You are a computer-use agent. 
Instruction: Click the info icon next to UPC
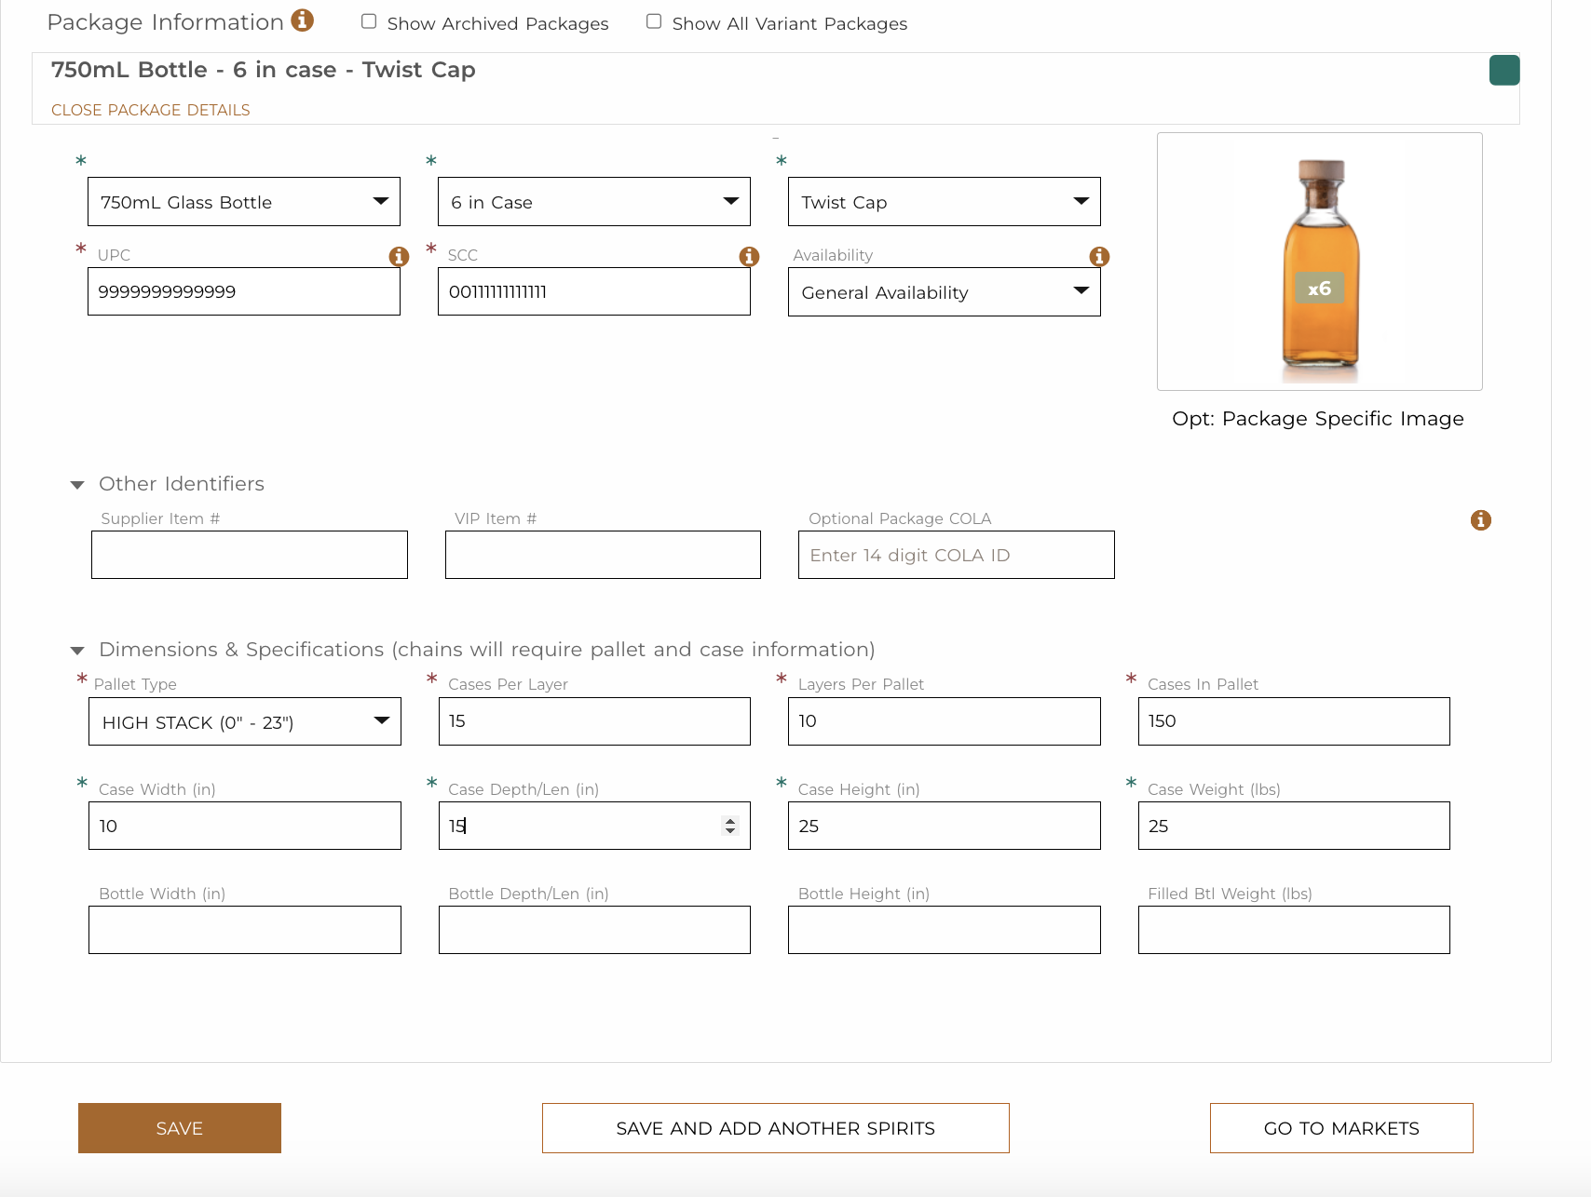399,257
